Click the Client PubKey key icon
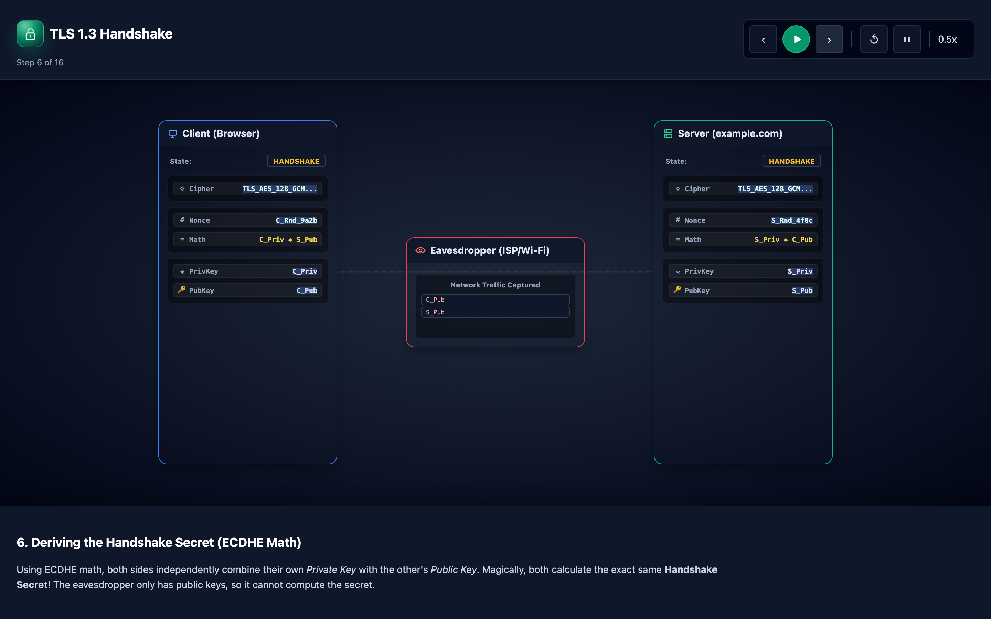 pos(182,290)
